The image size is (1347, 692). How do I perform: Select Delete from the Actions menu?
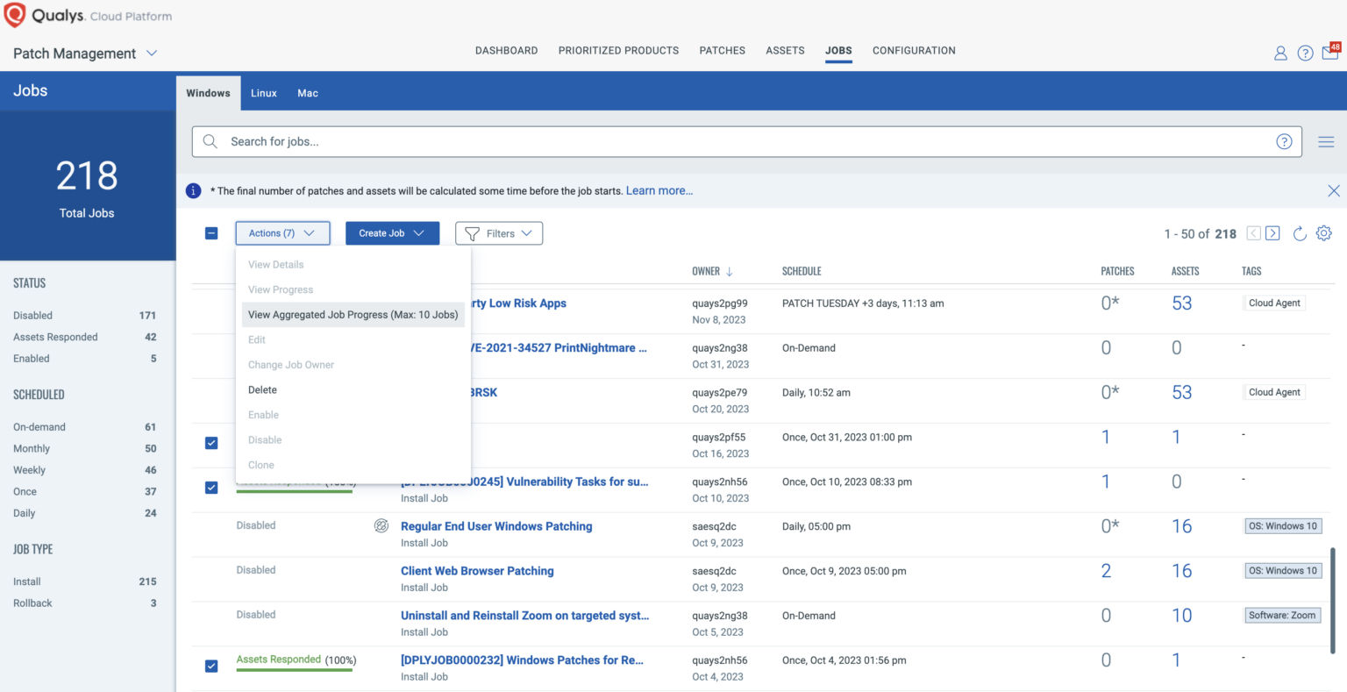[262, 389]
